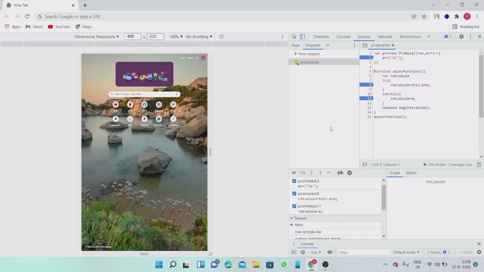This screenshot has height=272, width=484.
Task: Open console settings gear in the drawer
Action: coord(479,252)
